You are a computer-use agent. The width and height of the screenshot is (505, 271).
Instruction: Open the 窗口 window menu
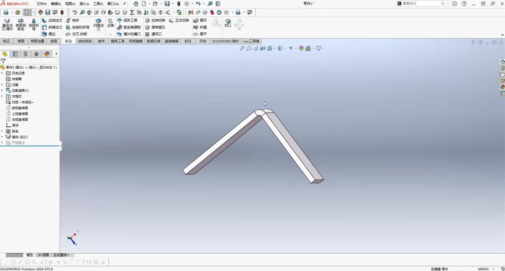pos(113,4)
